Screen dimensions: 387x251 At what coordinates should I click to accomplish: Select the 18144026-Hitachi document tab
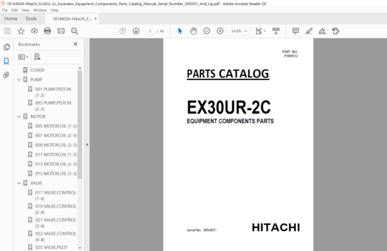tap(72, 19)
